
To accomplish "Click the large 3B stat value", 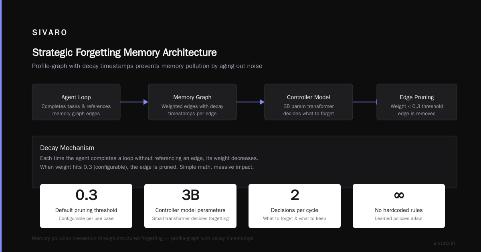I will tap(190, 195).
